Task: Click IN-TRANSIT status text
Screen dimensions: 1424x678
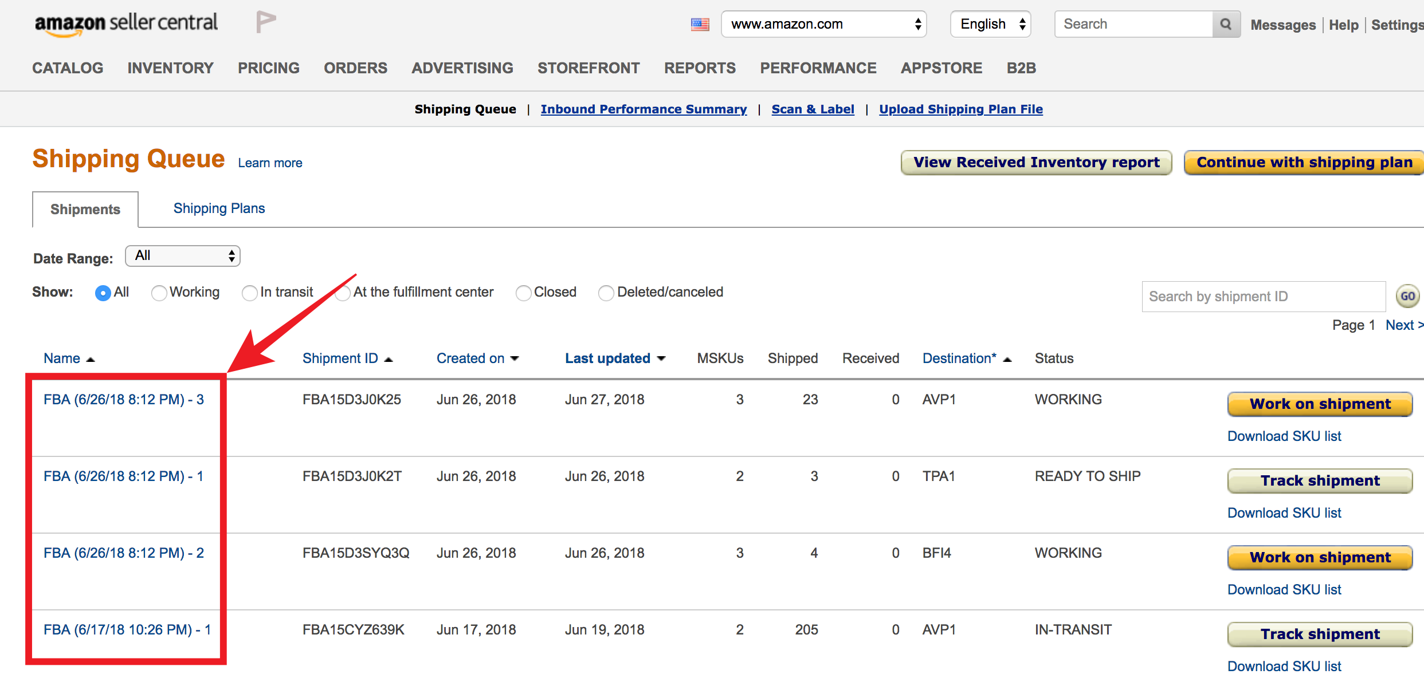Action: click(x=1073, y=630)
